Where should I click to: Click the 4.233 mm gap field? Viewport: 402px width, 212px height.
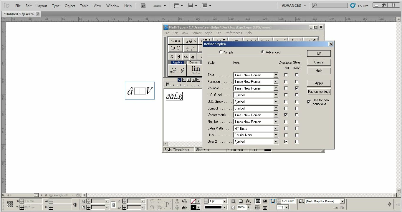tap(288, 201)
